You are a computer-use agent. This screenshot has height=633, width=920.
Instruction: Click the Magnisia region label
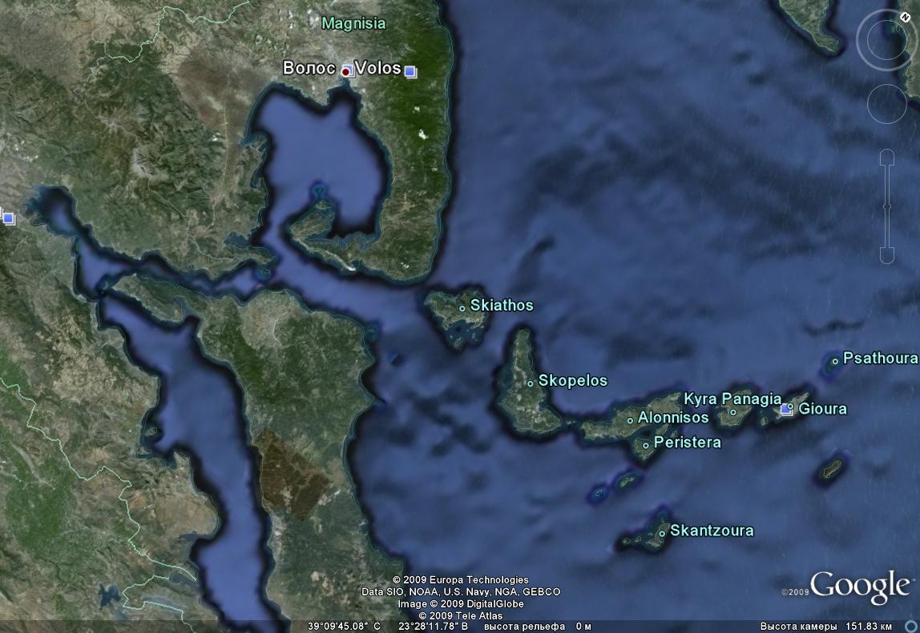[x=353, y=24]
